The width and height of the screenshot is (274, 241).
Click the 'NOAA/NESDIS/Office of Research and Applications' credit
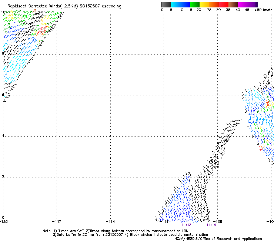(218, 239)
